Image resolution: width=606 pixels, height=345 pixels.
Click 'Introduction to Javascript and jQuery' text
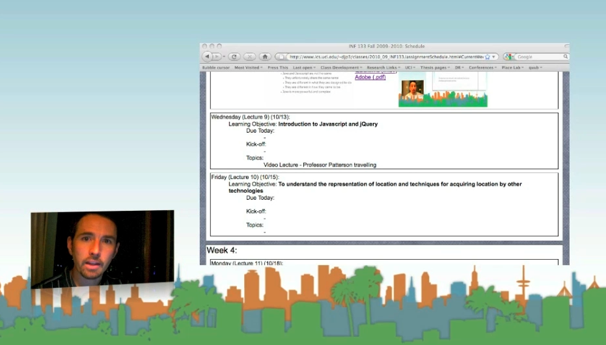tap(328, 124)
